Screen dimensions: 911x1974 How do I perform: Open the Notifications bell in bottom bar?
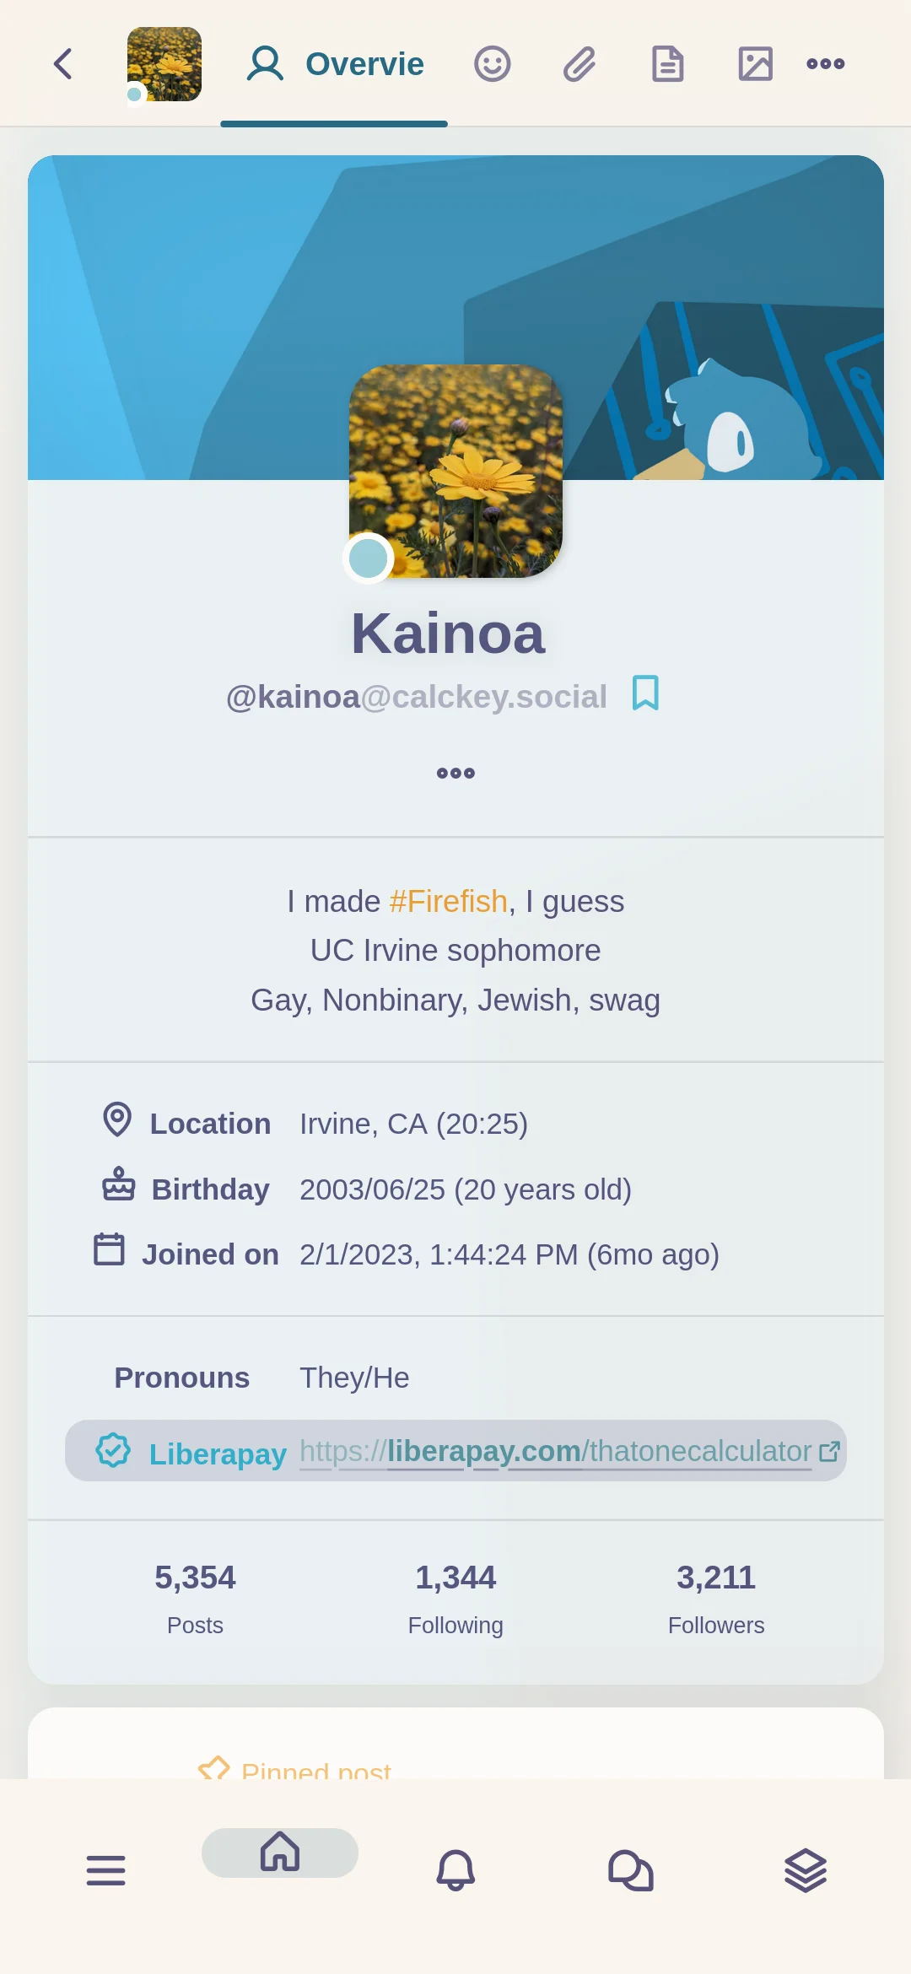455,1869
